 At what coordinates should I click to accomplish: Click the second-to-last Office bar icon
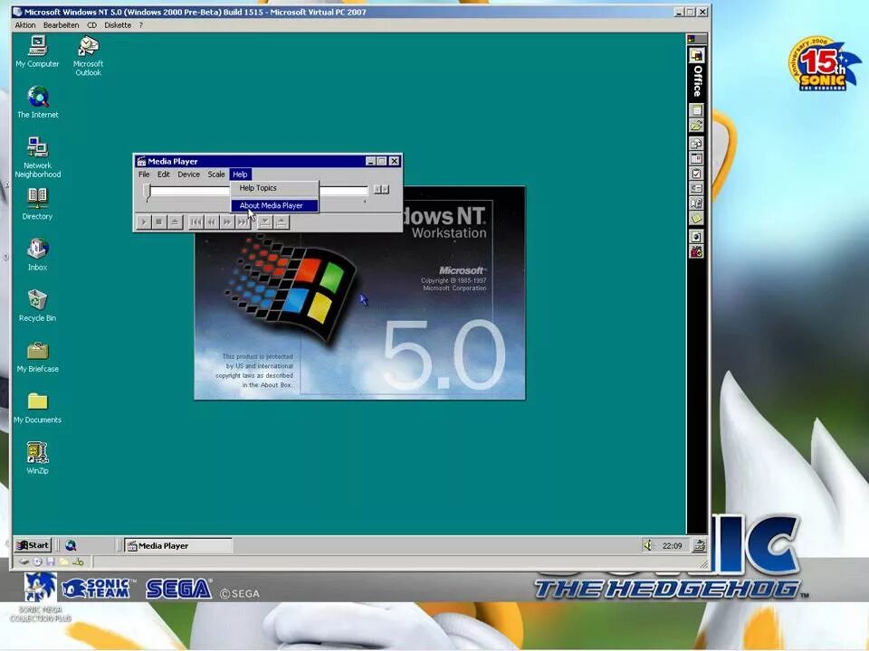pos(697,237)
